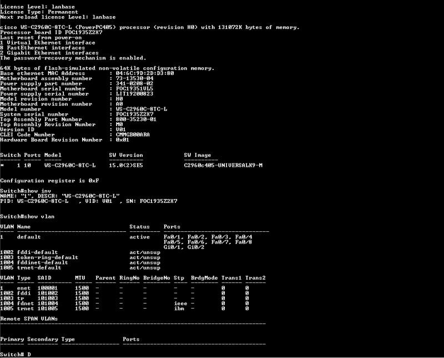Click Motherboard serial number value FOC19351VL5
This screenshot has height=358, width=444.
134,88
